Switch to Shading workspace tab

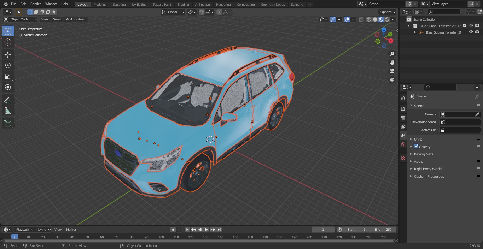click(183, 5)
